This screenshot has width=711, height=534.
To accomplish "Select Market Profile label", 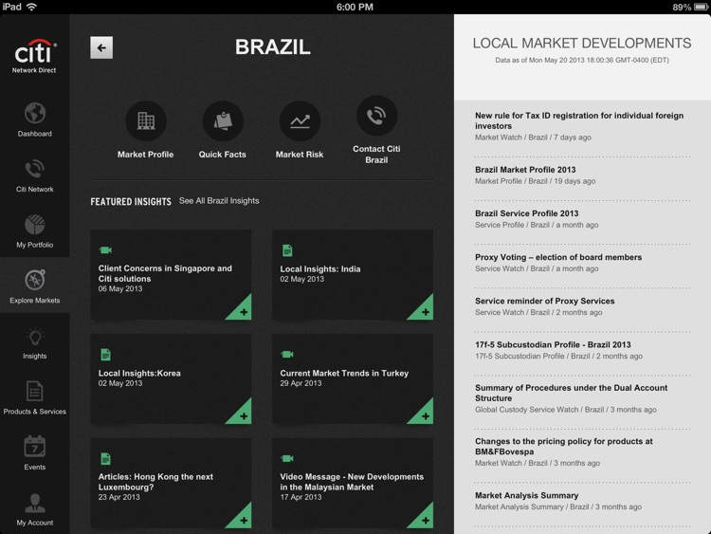I will click(x=146, y=155).
